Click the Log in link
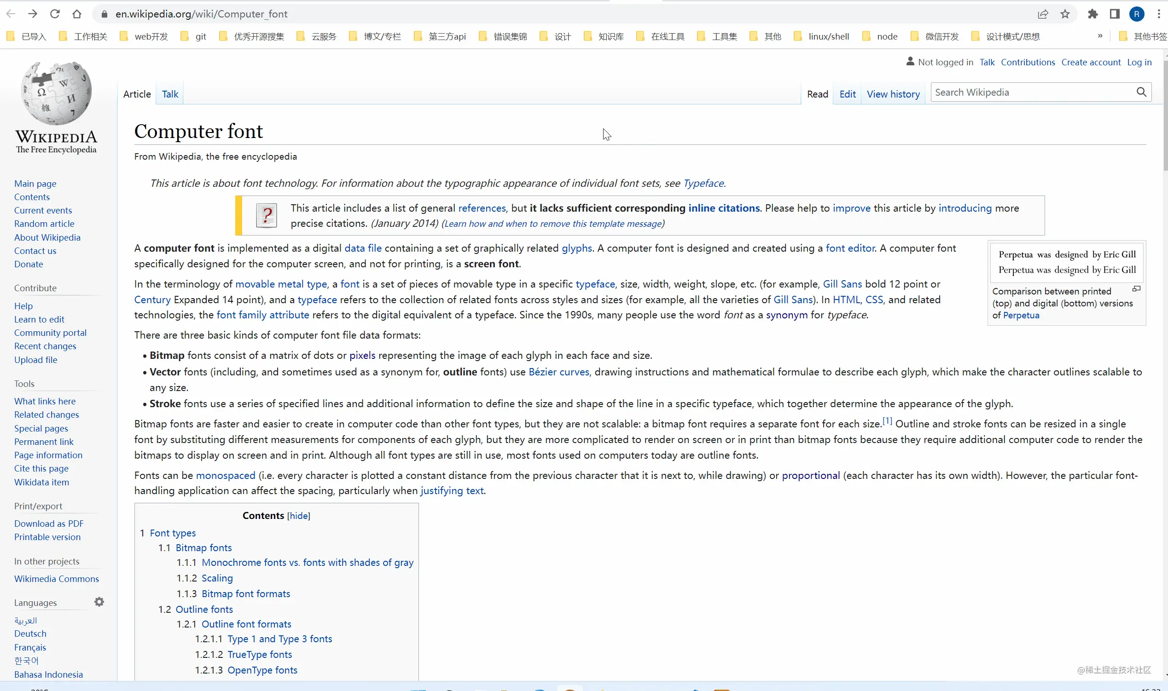Image resolution: width=1168 pixels, height=691 pixels. point(1139,62)
